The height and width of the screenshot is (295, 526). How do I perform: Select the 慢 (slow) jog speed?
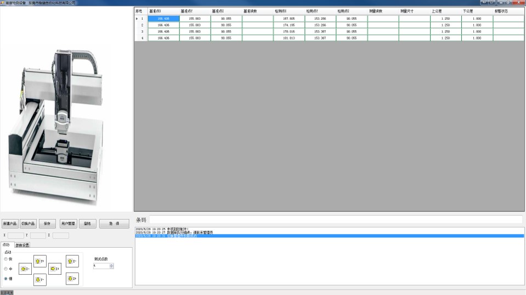point(6,279)
